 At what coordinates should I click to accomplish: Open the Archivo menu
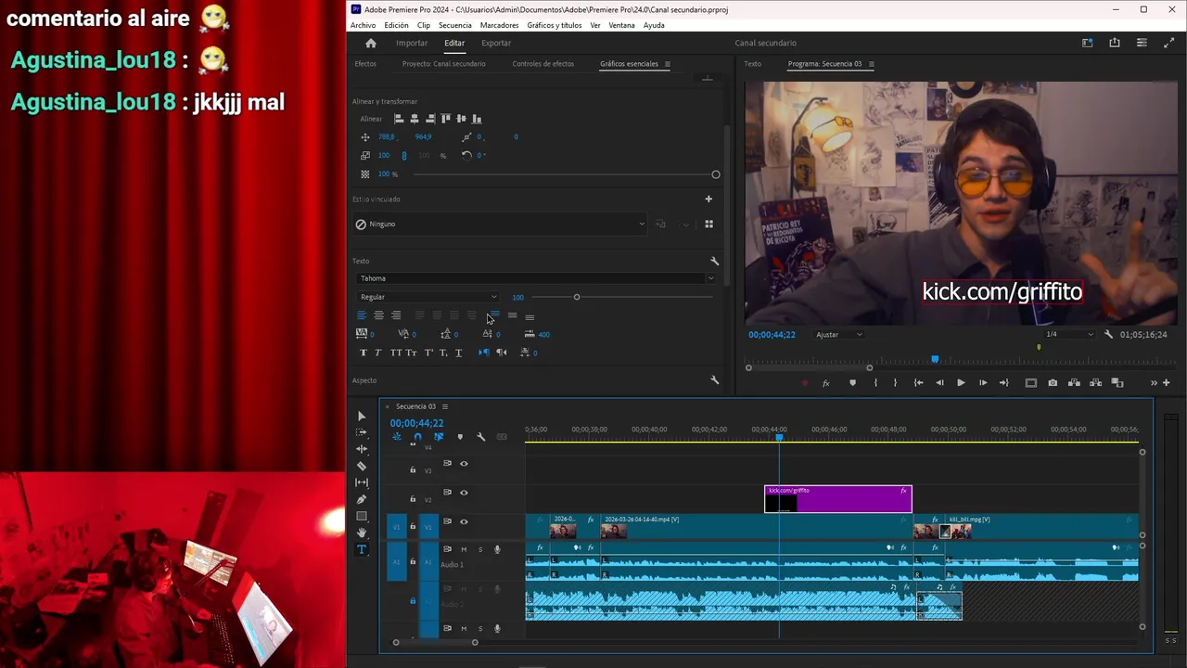tap(363, 25)
